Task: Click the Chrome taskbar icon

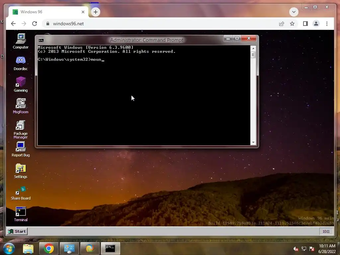Action: [49, 248]
